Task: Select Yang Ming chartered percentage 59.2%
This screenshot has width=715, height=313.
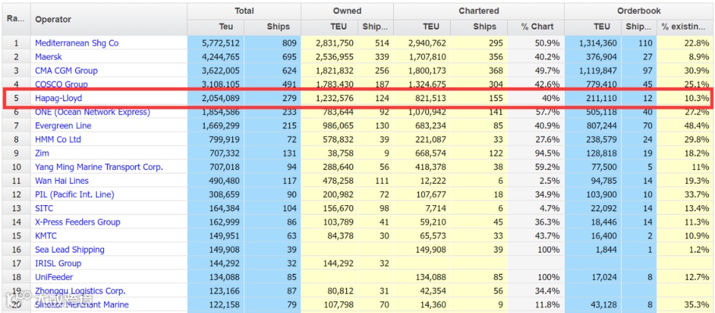Action: pyautogui.click(x=549, y=167)
